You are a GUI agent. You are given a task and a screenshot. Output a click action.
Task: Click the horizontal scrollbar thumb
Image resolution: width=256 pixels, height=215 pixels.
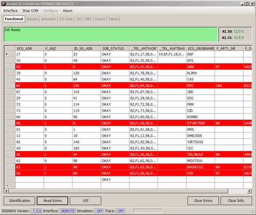click(118, 191)
